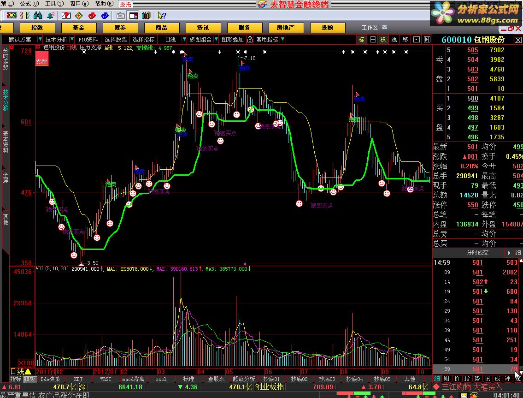Click the yellow diamond arrow icon
523x398 pixels.
coord(79,16)
